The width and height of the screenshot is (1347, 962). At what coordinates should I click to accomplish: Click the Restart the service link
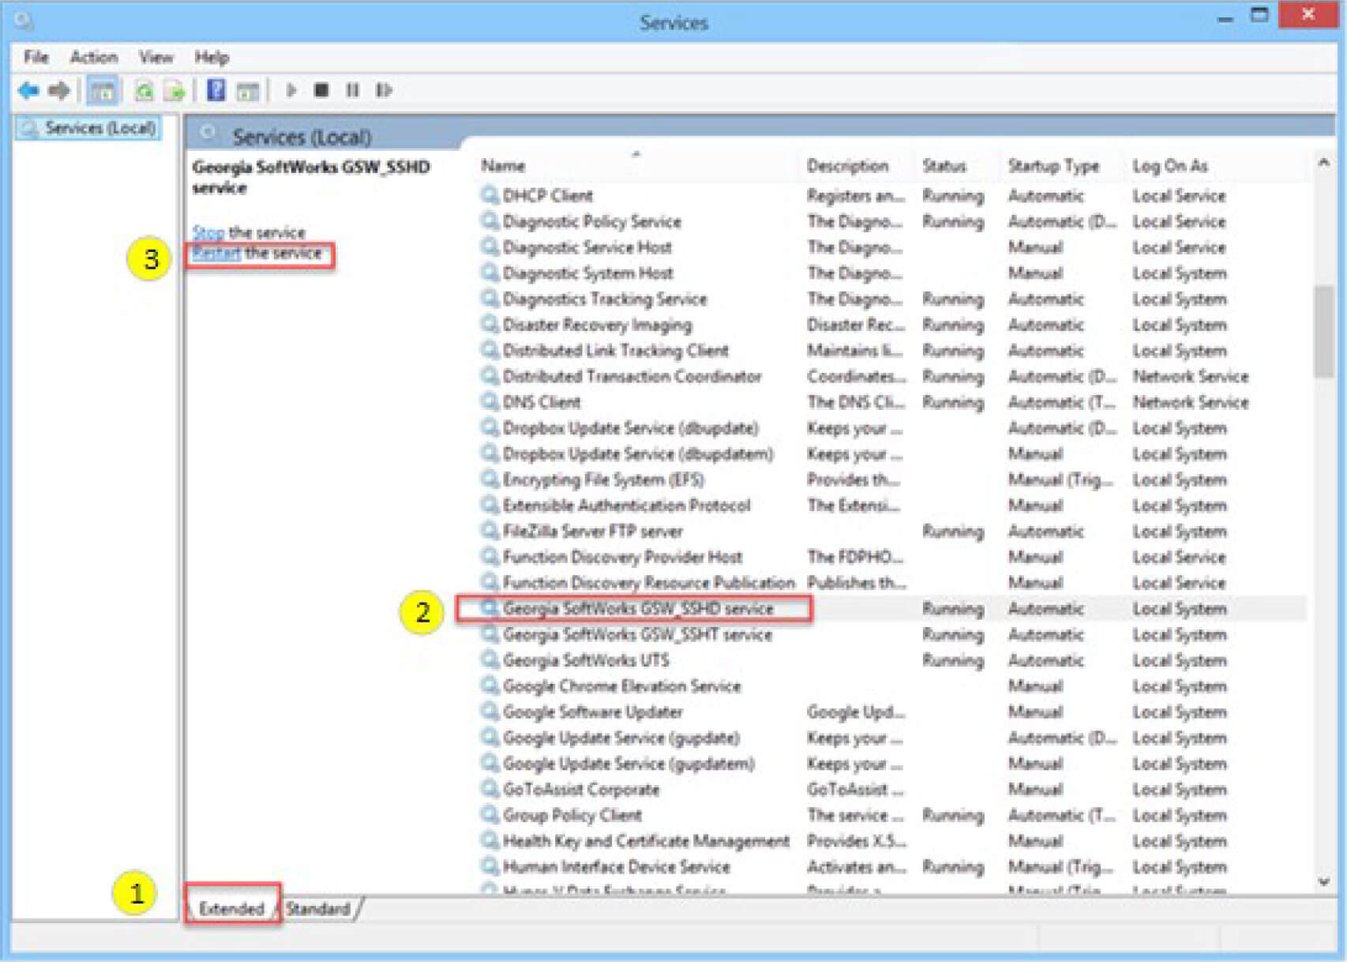click(216, 254)
